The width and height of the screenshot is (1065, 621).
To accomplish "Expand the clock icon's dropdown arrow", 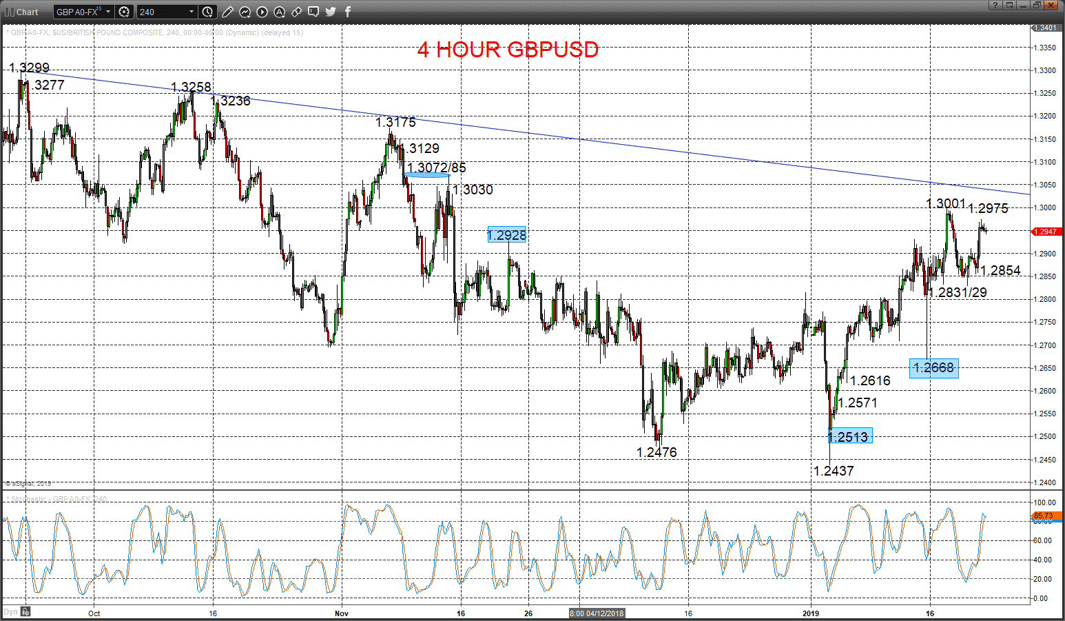I will [211, 15].
